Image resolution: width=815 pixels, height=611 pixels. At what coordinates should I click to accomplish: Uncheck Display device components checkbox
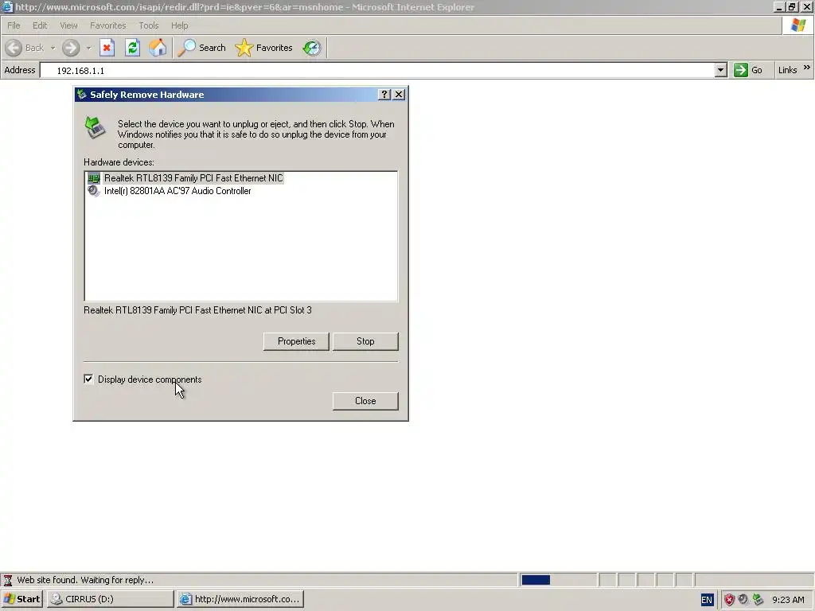pos(88,379)
